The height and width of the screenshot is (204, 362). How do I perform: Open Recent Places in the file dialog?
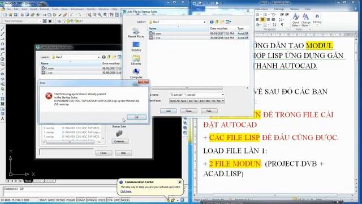[x=136, y=33]
